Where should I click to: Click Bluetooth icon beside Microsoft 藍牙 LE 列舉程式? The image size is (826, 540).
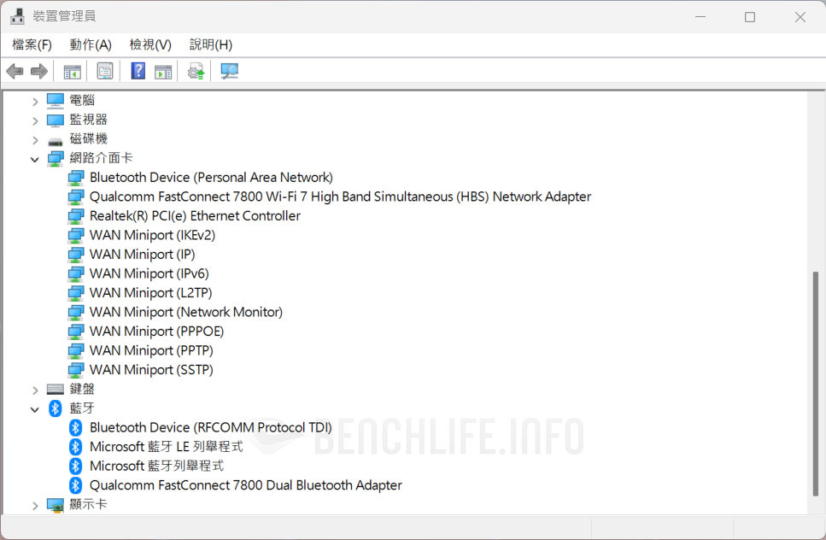pyautogui.click(x=75, y=447)
